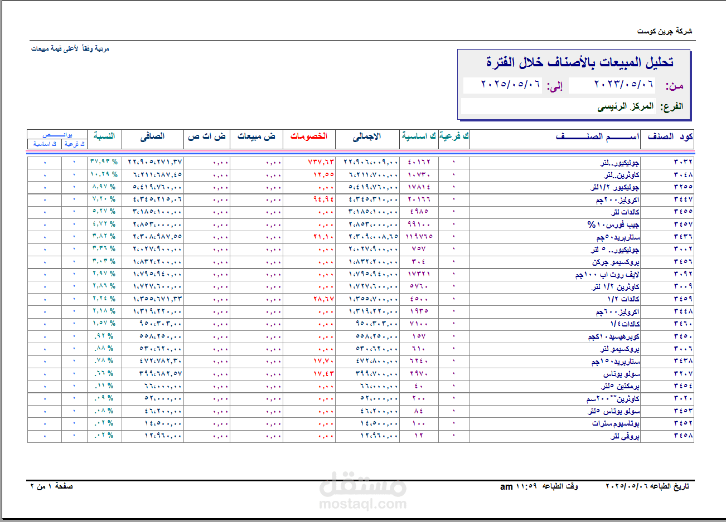Click item name 'بروفي لتر'

(625, 436)
